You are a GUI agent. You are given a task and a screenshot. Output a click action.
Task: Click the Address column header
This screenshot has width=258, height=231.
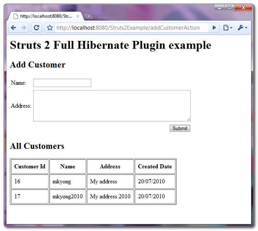point(110,167)
